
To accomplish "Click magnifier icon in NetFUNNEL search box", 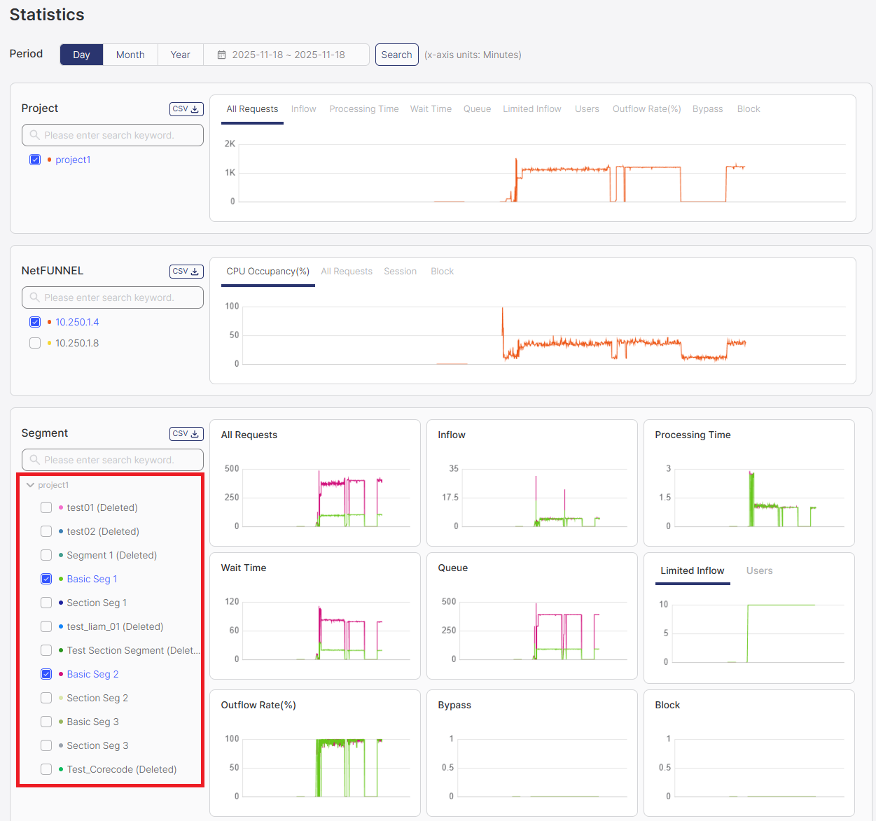I will click(x=34, y=297).
